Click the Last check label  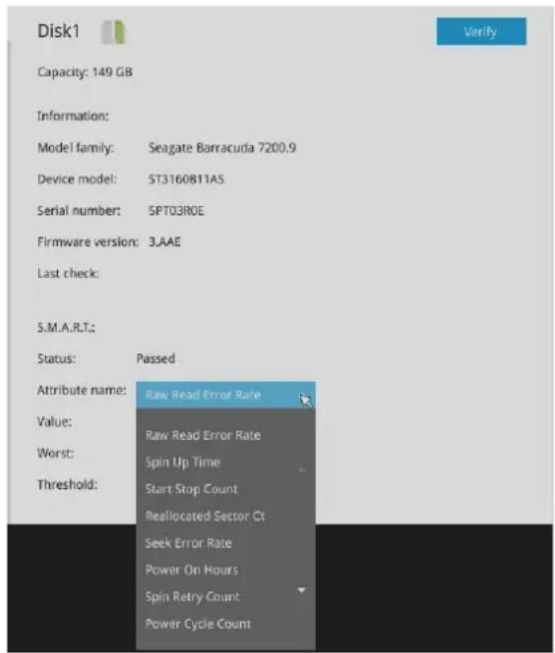68,273
